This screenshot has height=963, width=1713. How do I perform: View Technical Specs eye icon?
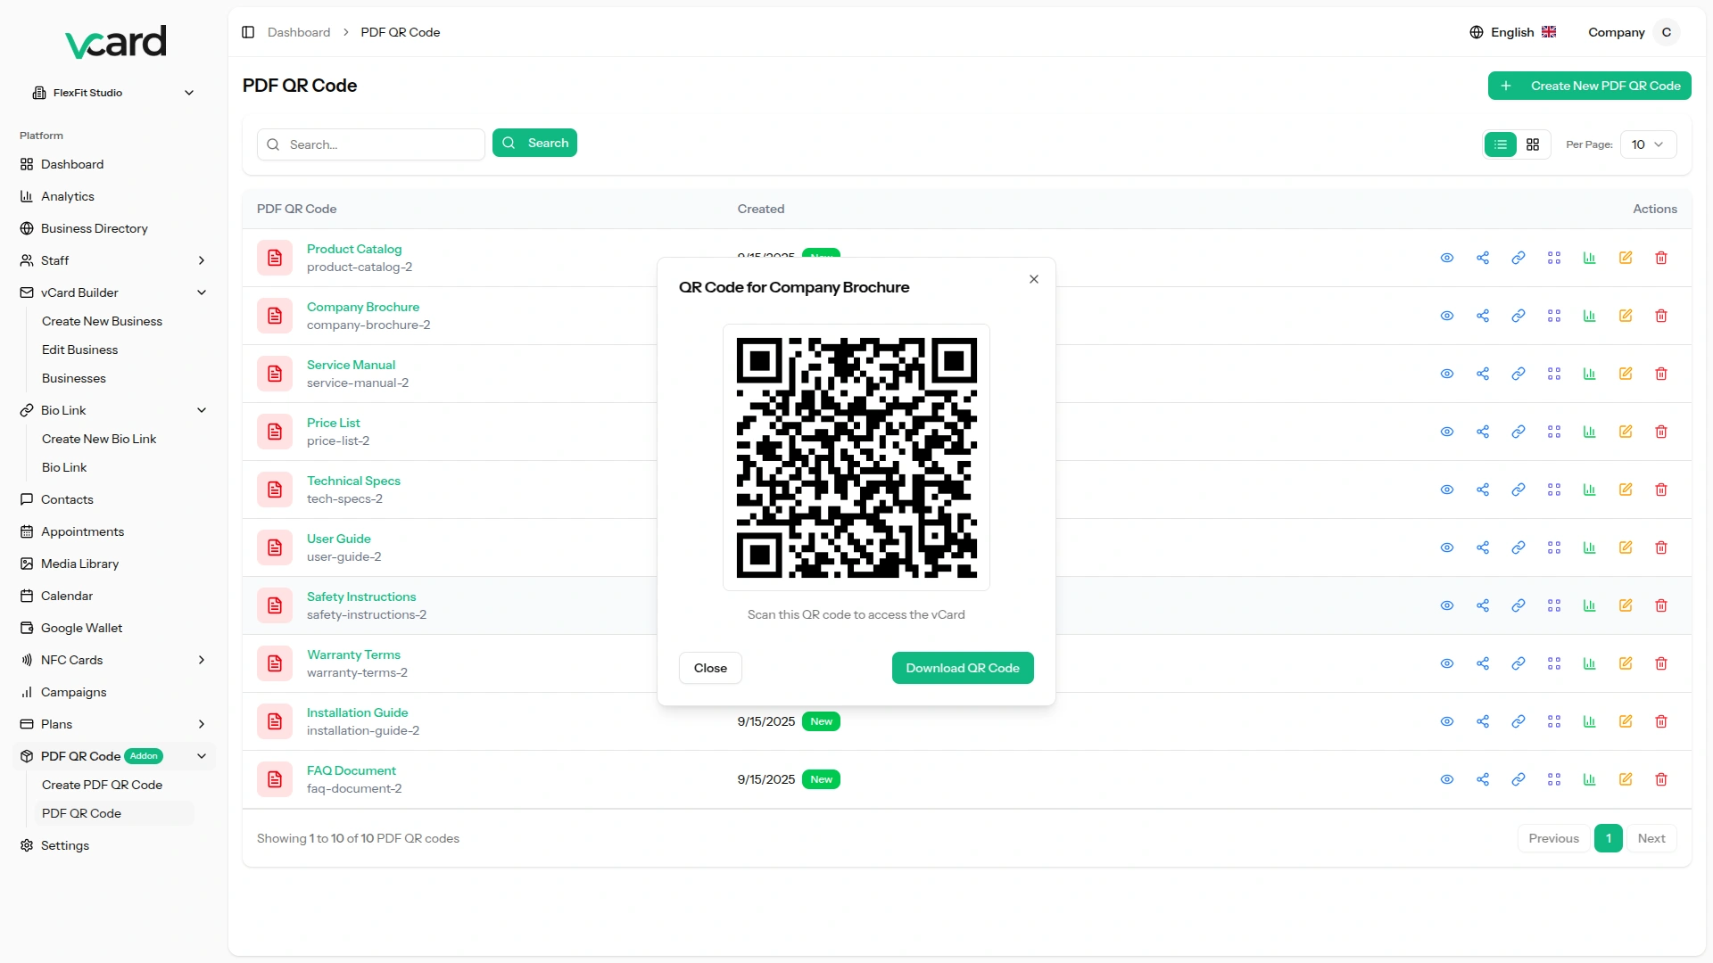[x=1447, y=490]
